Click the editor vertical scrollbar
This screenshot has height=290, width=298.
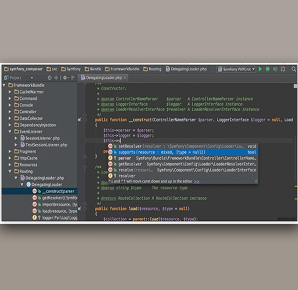(x=296, y=159)
